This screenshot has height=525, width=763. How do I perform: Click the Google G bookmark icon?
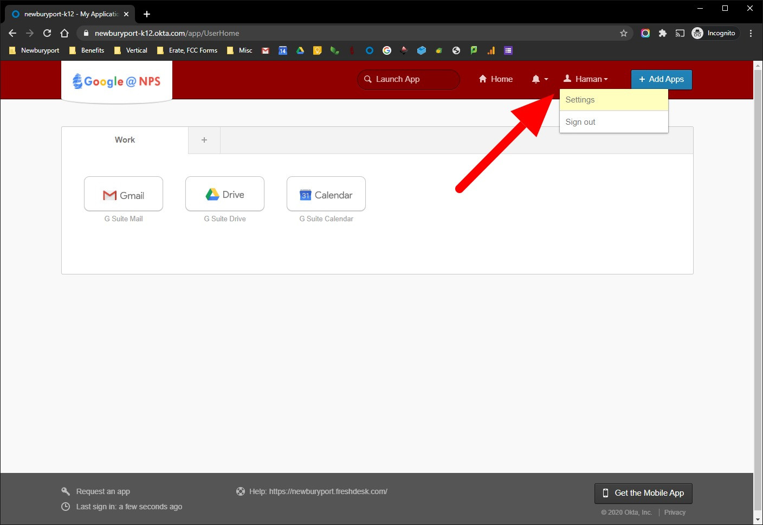coord(387,50)
